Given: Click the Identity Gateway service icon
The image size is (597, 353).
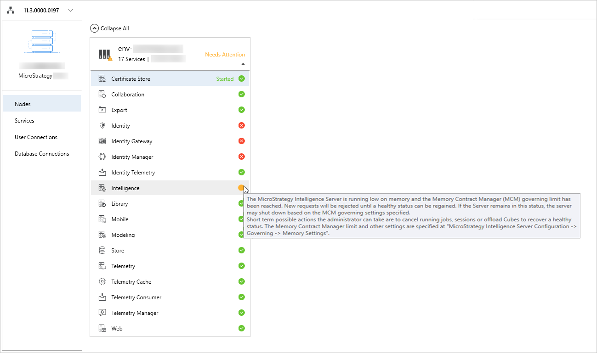Looking at the screenshot, I should tap(102, 141).
